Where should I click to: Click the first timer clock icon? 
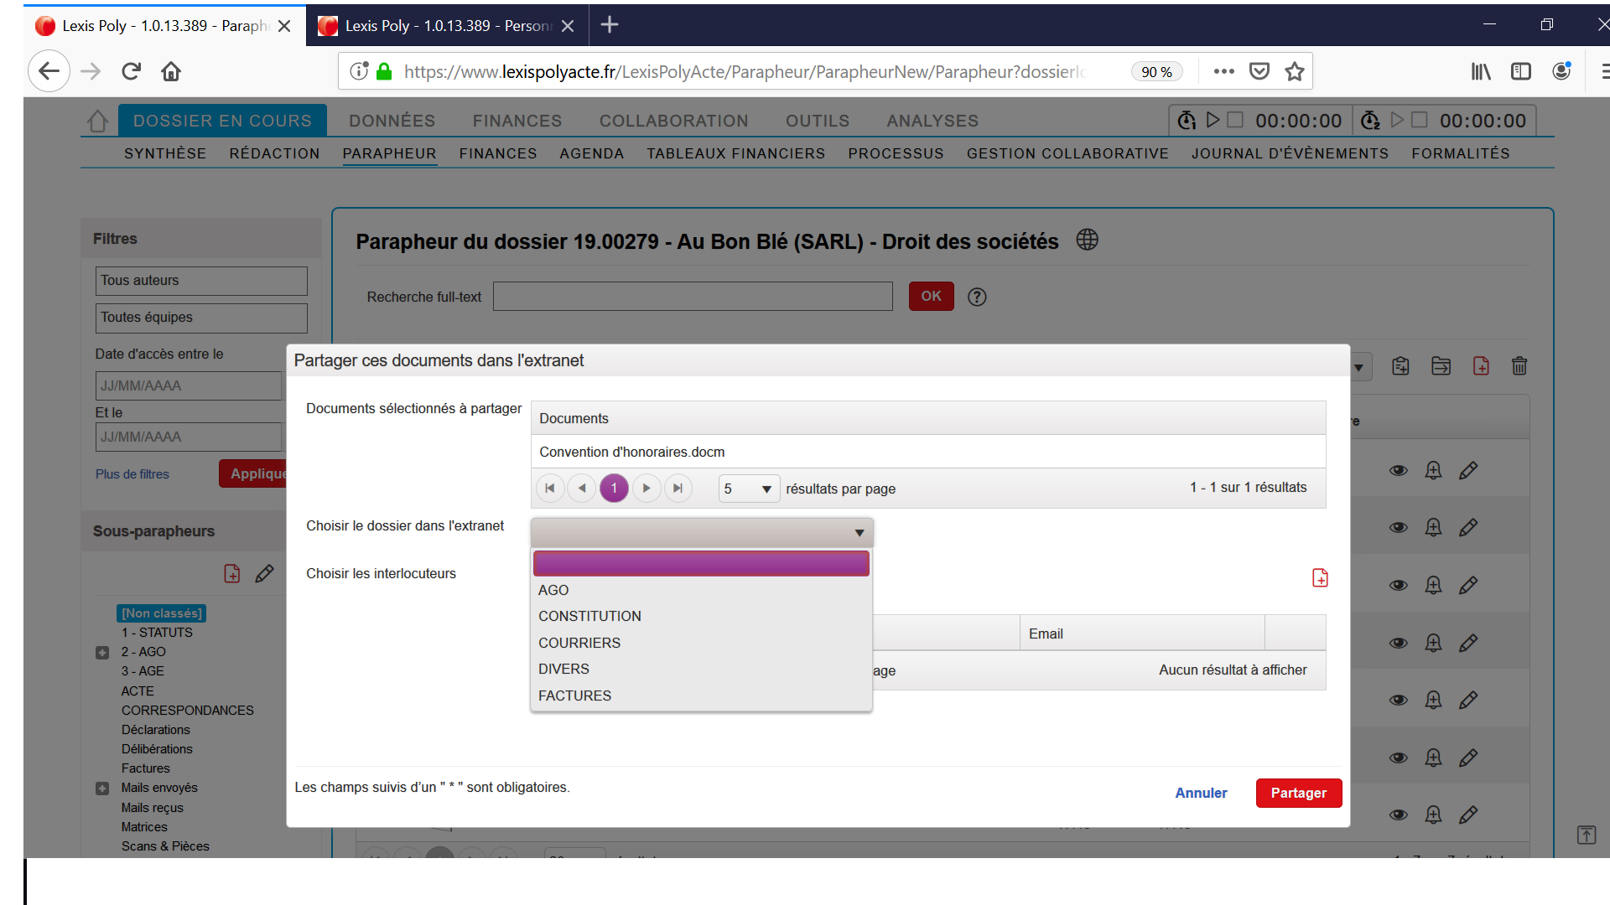[x=1187, y=121]
